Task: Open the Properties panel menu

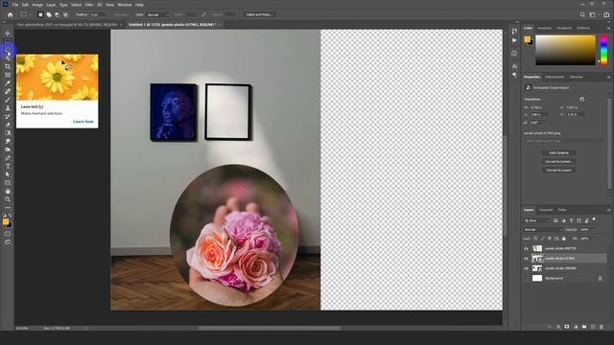Action: tap(608, 77)
